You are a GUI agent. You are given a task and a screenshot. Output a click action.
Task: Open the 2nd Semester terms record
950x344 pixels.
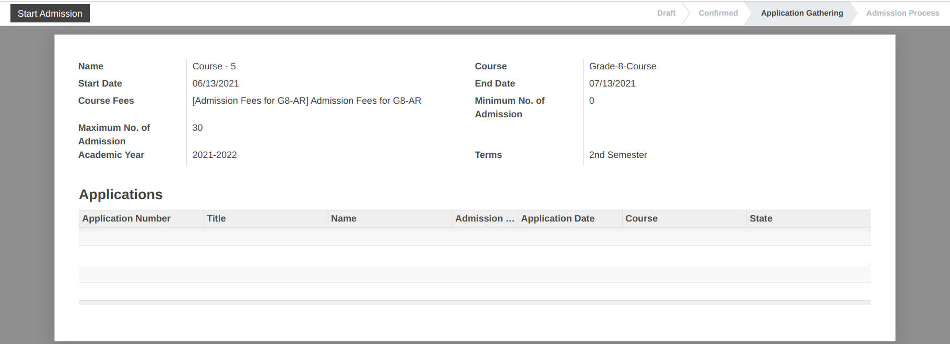coord(618,155)
